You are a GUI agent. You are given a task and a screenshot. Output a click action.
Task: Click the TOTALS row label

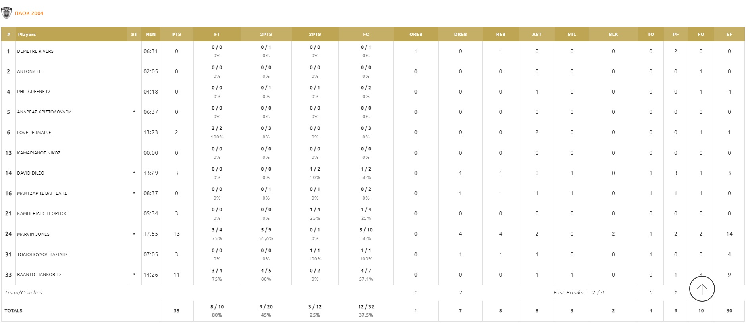[13, 311]
